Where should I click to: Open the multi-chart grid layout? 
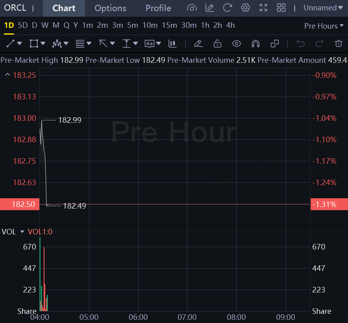[281, 8]
